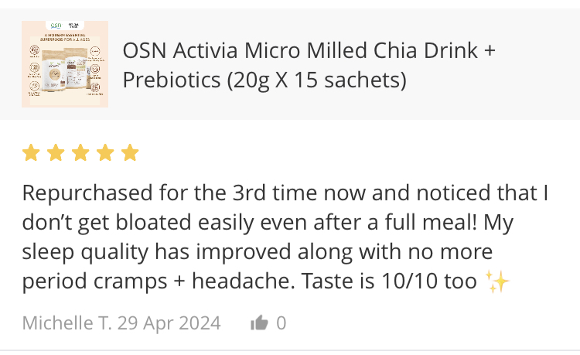Click the first rating star
Image resolution: width=580 pixels, height=355 pixels.
click(31, 152)
